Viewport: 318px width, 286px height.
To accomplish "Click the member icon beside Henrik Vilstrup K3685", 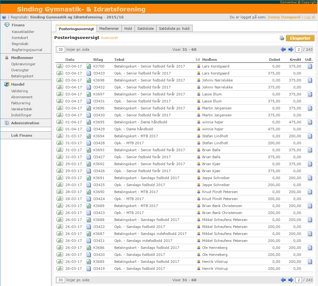I will coord(199,262).
